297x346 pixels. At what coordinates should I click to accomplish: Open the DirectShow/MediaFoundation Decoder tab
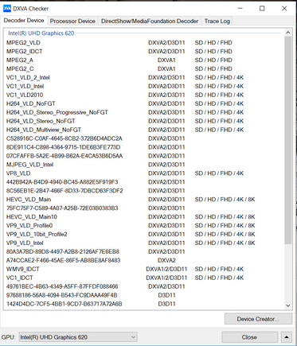tap(150, 21)
